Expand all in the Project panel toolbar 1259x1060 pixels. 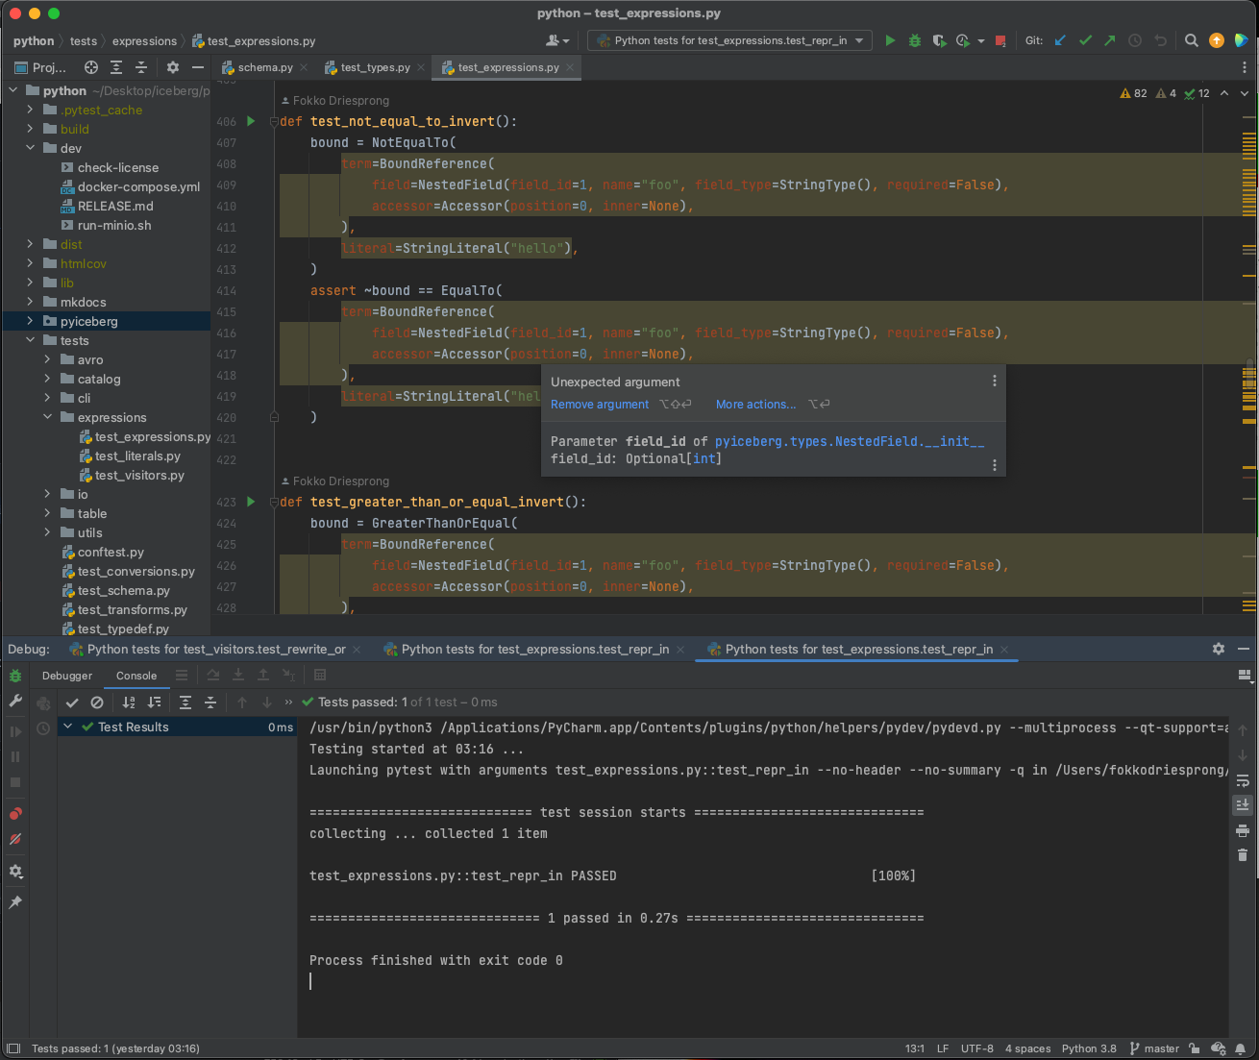pos(116,67)
